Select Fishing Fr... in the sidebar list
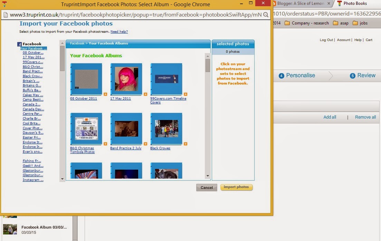381x241 pixels. click(x=32, y=161)
